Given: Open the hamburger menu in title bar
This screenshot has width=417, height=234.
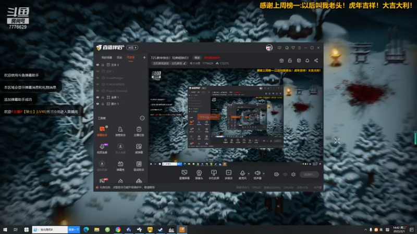Looking at the screenshot, I should click(299, 48).
